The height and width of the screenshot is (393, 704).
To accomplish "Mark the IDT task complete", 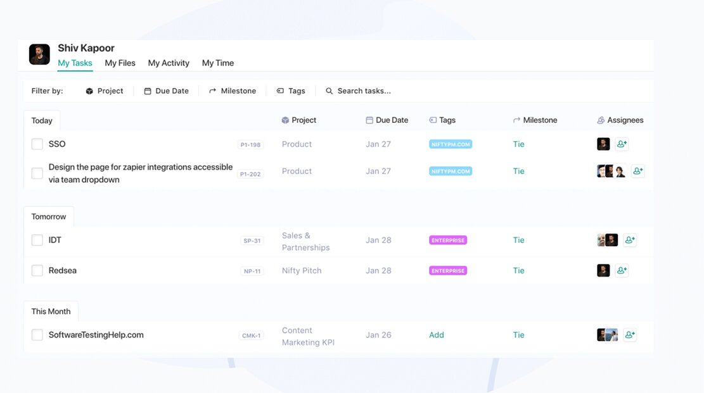I will (37, 240).
